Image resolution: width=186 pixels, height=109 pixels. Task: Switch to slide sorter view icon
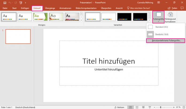click(x=136, y=107)
